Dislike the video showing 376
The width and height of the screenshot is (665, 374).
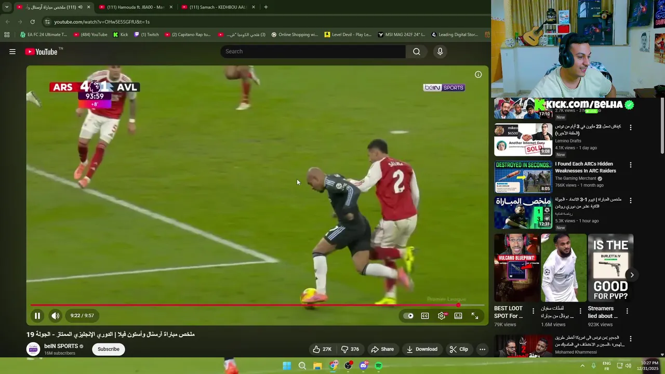click(350, 349)
